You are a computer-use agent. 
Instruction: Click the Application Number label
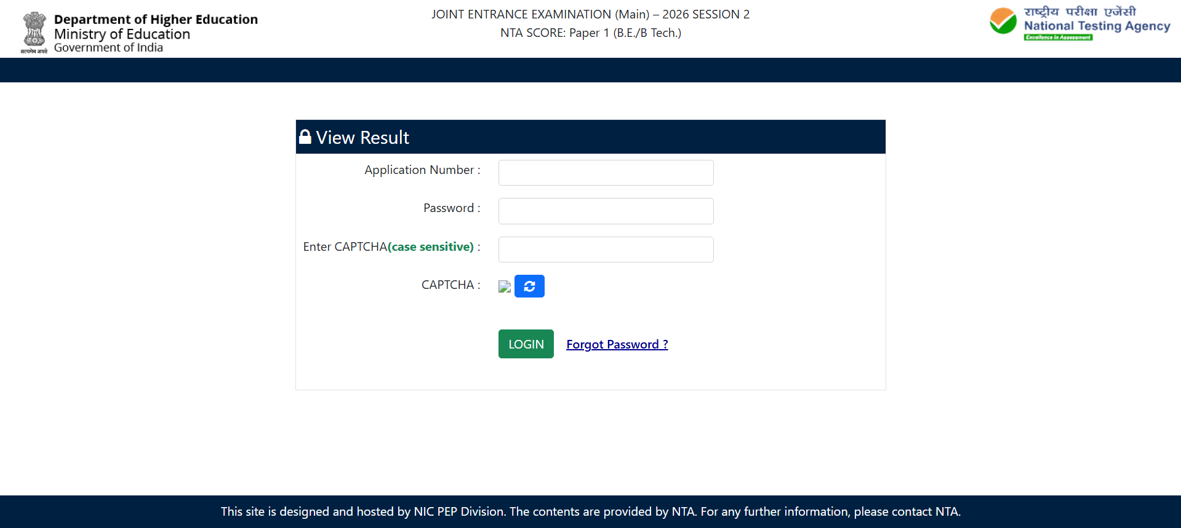(x=422, y=170)
